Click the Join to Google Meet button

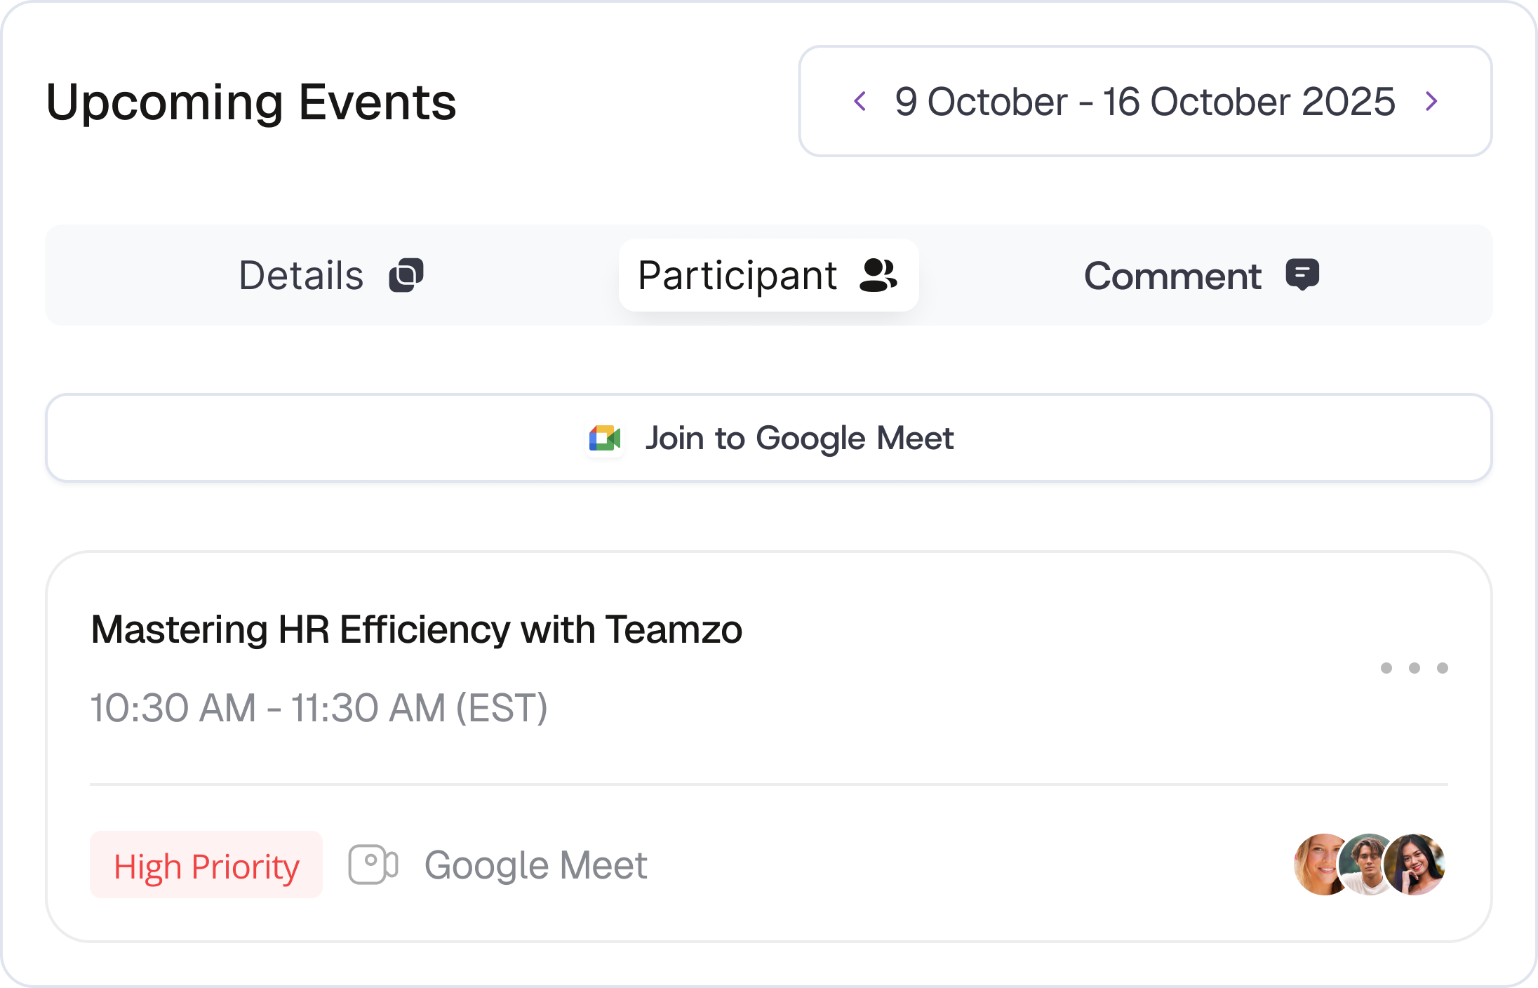click(769, 438)
